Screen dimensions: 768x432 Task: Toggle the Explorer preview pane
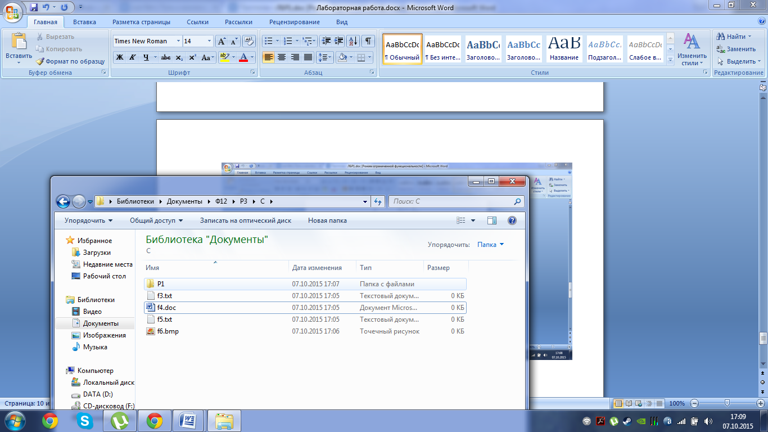492,220
